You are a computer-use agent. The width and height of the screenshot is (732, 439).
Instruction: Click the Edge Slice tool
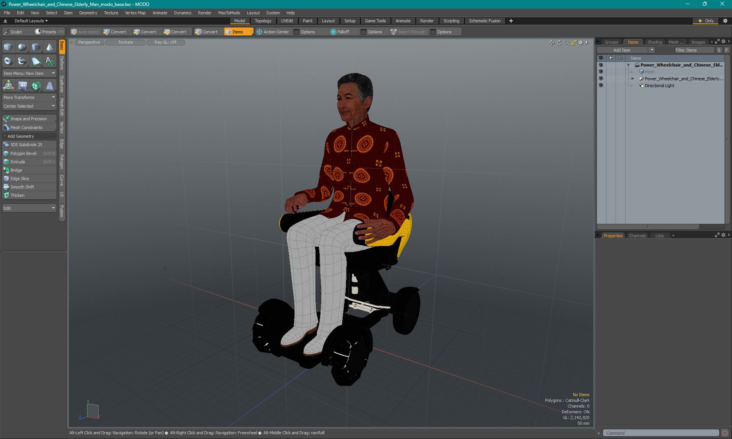coord(29,178)
